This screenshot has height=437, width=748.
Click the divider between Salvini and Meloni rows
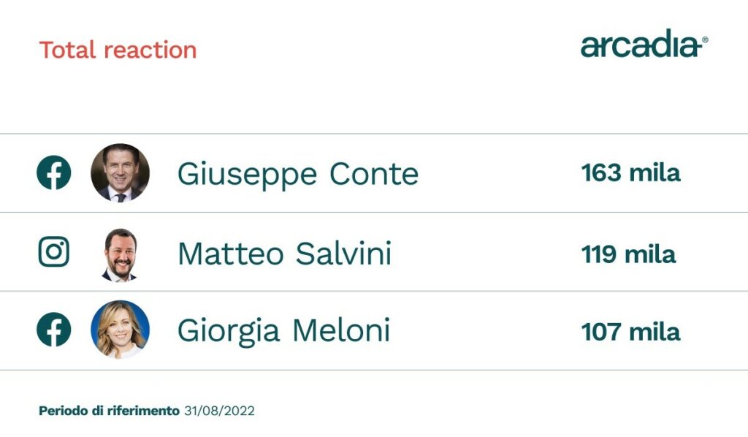click(x=374, y=292)
